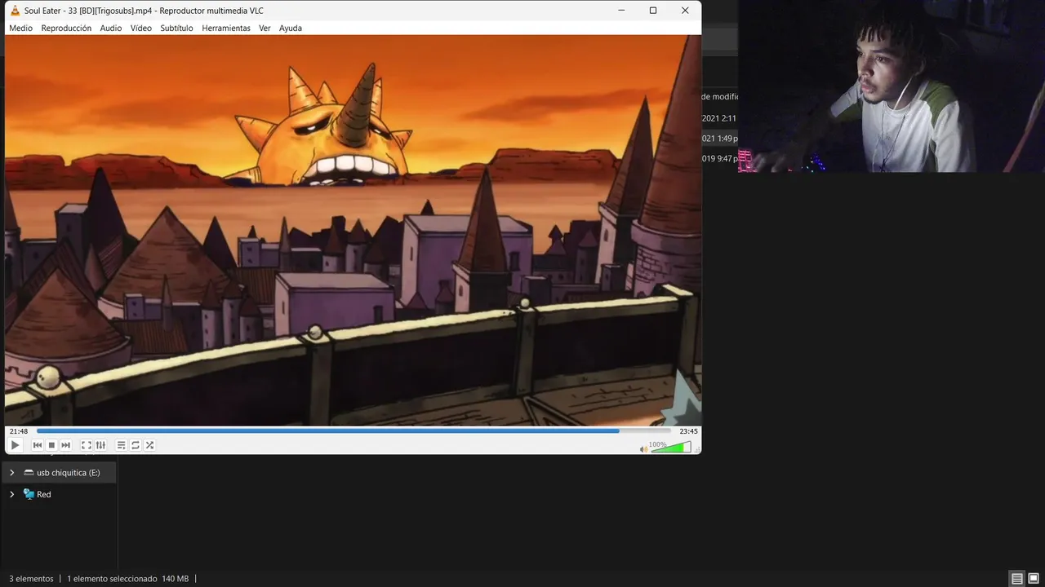
Task: Seek within the blue playback progress bar
Action: click(x=354, y=430)
